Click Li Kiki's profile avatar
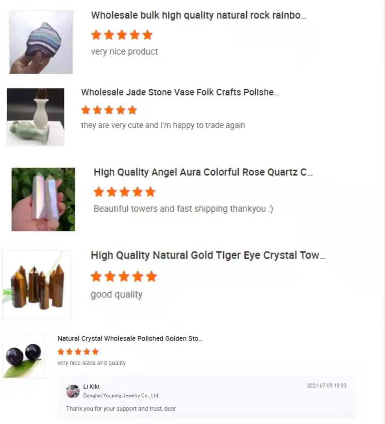This screenshot has height=424, width=385. 73,391
